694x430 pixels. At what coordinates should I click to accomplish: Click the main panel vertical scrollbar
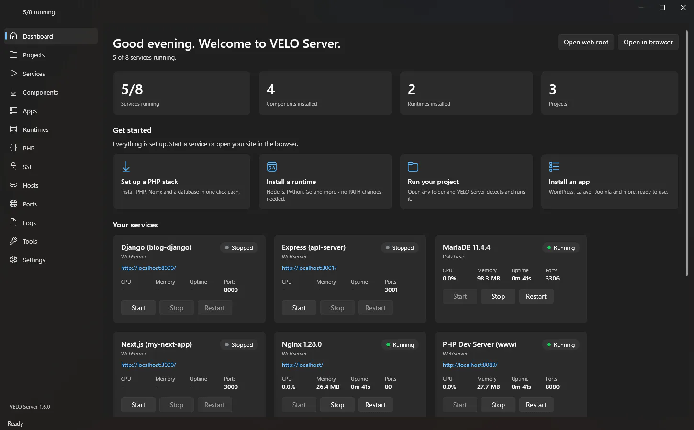(x=687, y=153)
